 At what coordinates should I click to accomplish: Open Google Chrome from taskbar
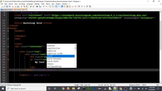coord(63,89)
